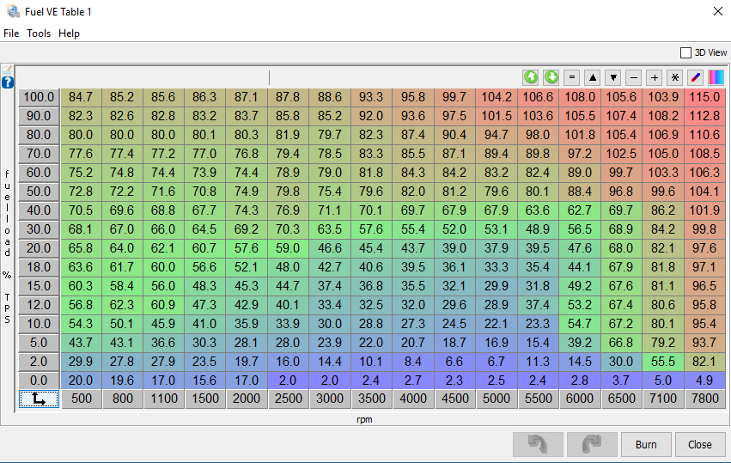731x463 pixels.
Task: Click the Burn button
Action: pyautogui.click(x=646, y=444)
